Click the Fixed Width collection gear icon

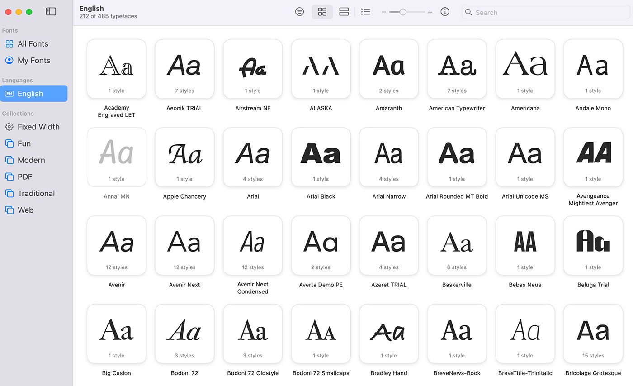coord(9,127)
